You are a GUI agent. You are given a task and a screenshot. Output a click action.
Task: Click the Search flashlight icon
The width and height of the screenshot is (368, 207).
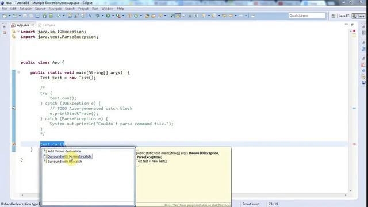[160, 16]
